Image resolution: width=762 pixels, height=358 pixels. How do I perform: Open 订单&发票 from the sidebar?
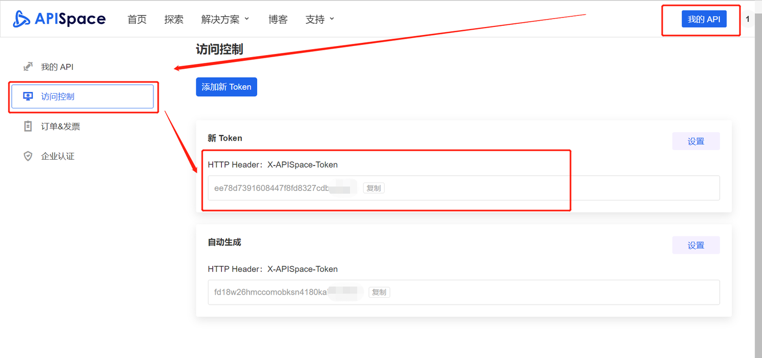point(59,126)
